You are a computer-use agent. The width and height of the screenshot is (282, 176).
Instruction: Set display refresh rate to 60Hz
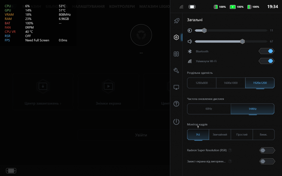point(209,109)
